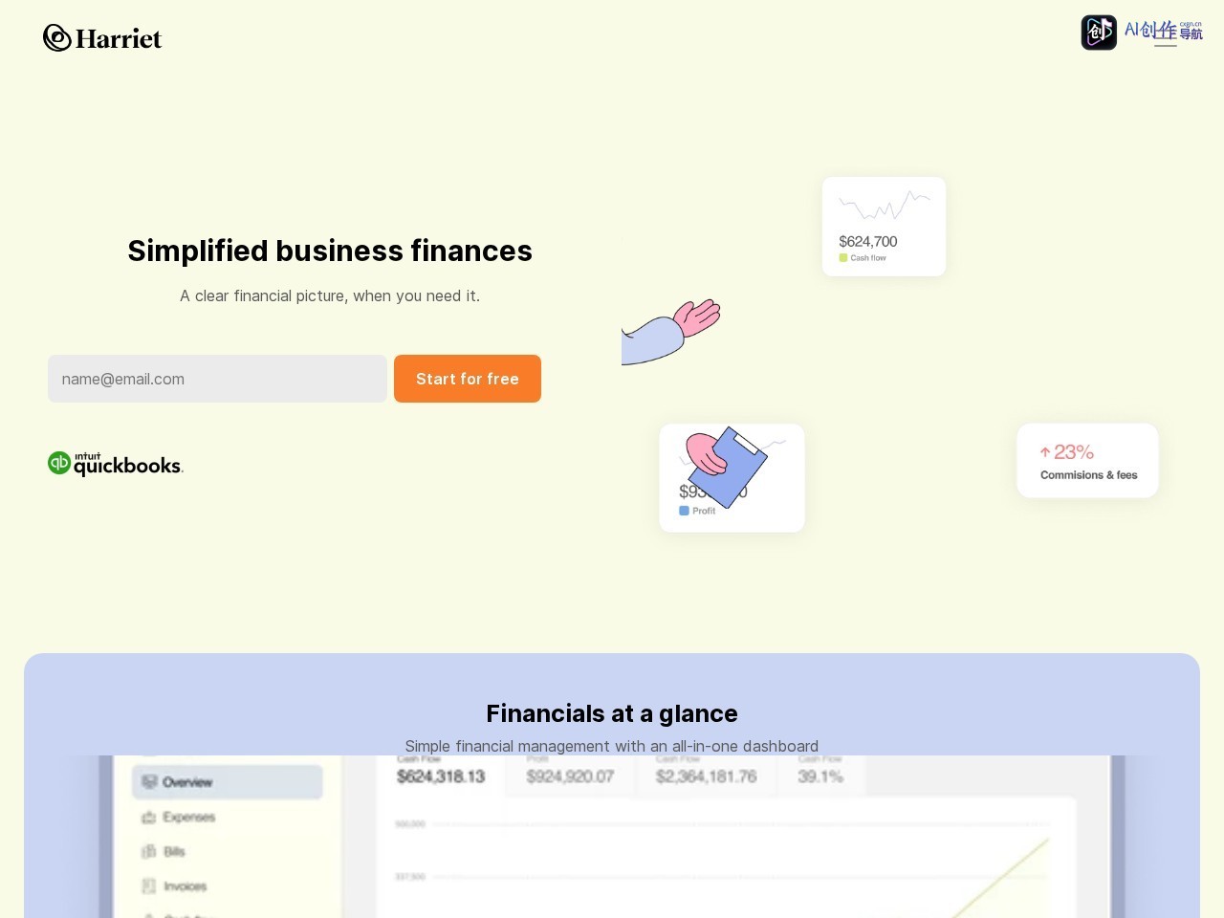The width and height of the screenshot is (1224, 918).
Task: Click the Bills sidebar icon
Action: [148, 851]
